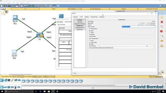
Task: Open the Options menu
Action: (x=9, y=3)
